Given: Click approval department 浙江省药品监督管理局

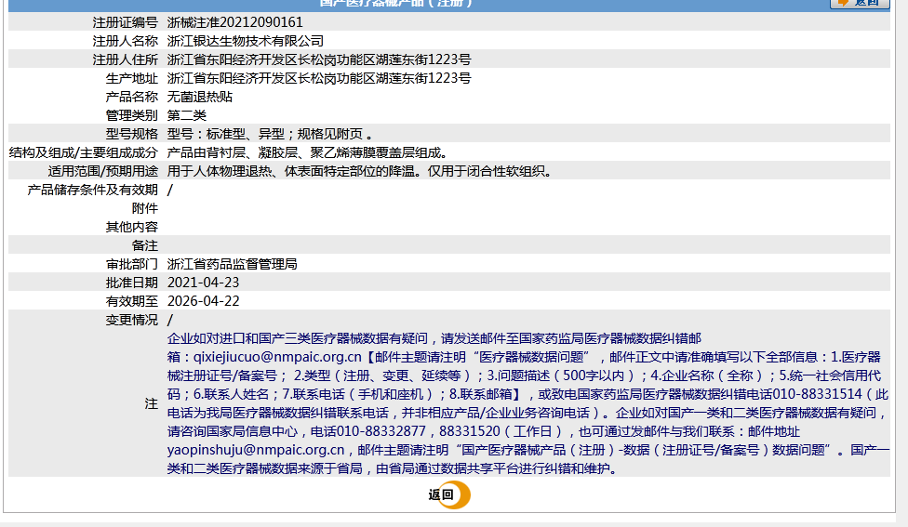Looking at the screenshot, I should [x=233, y=264].
